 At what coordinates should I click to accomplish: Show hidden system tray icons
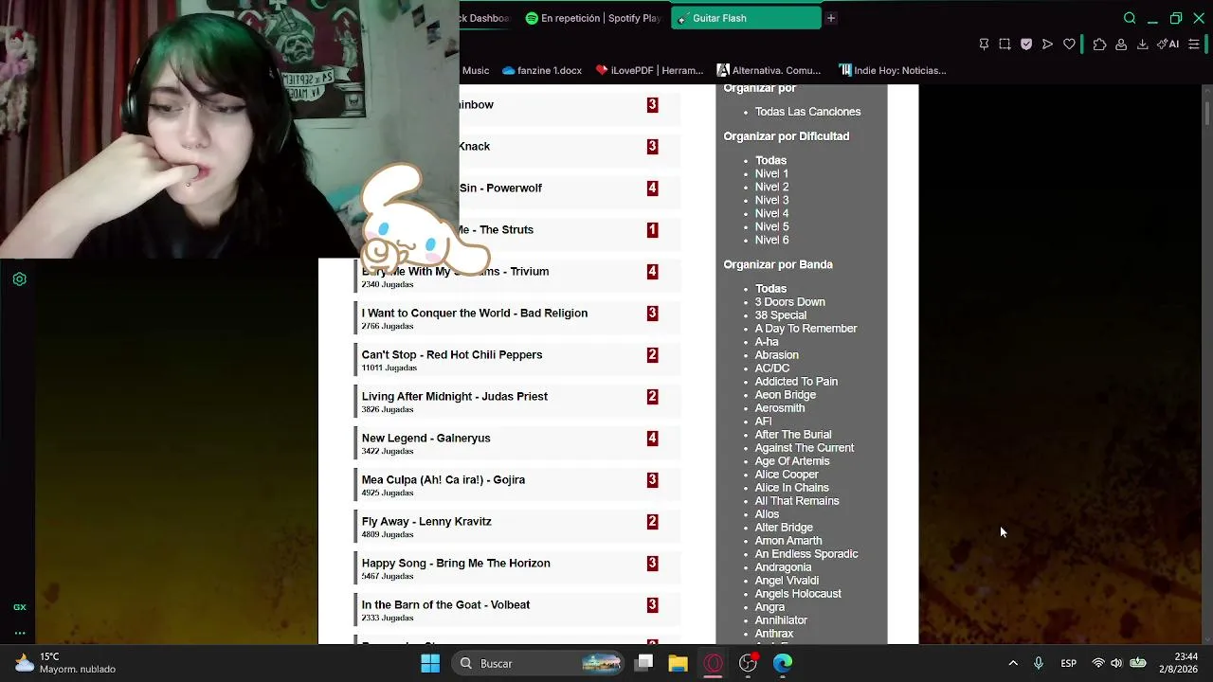[x=1013, y=663]
